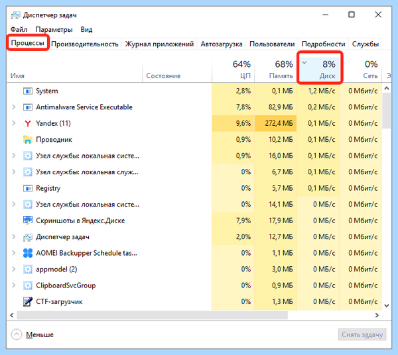This screenshot has height=355, width=398.
Task: Open the Подробности tab
Action: tap(323, 44)
